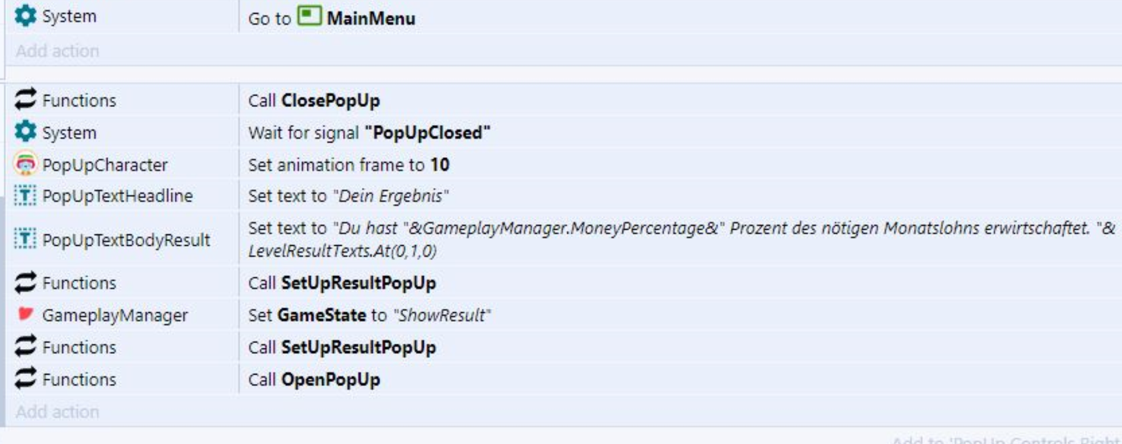Select the PopUpCharacter sprite icon

click(25, 164)
